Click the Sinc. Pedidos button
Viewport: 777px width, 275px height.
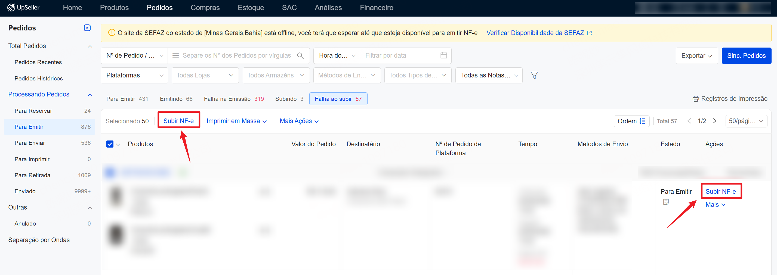746,55
